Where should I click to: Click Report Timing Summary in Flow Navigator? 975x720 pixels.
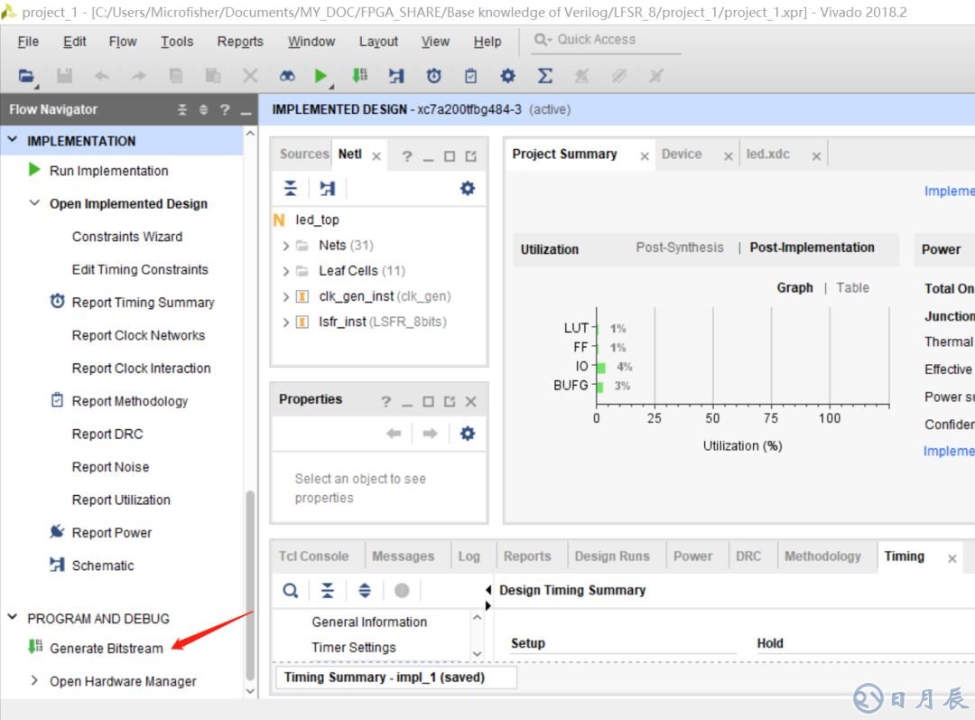(143, 303)
